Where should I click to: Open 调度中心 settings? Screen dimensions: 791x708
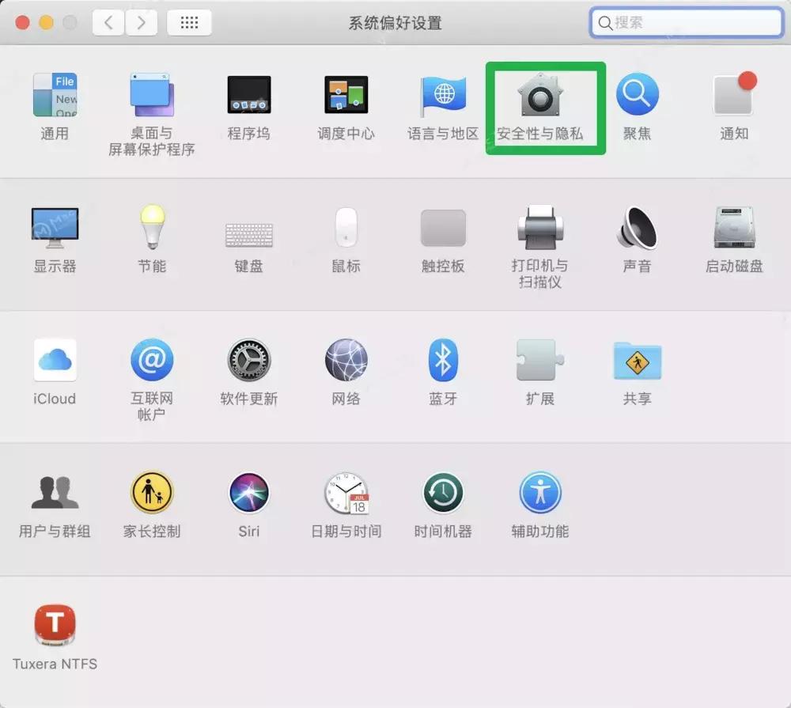(x=346, y=95)
